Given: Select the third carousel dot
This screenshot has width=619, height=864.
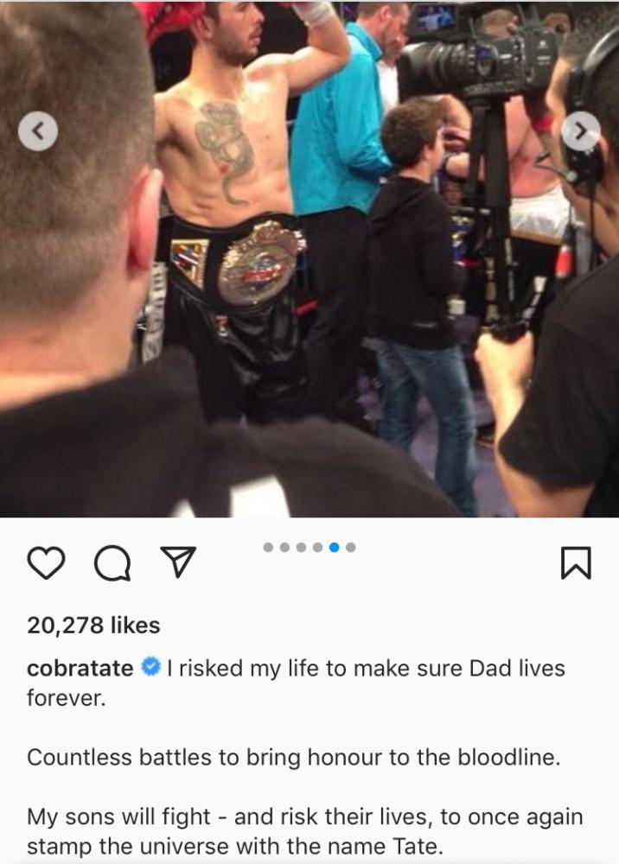Looking at the screenshot, I should [301, 547].
